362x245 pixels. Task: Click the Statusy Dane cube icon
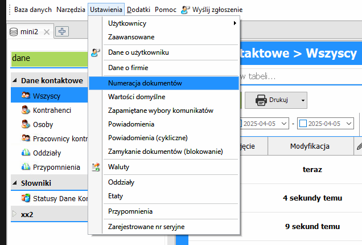(26, 198)
